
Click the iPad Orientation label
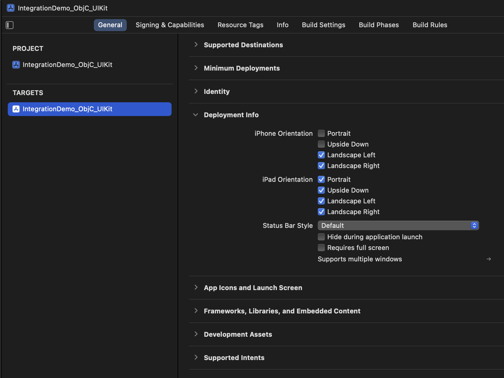coord(287,179)
